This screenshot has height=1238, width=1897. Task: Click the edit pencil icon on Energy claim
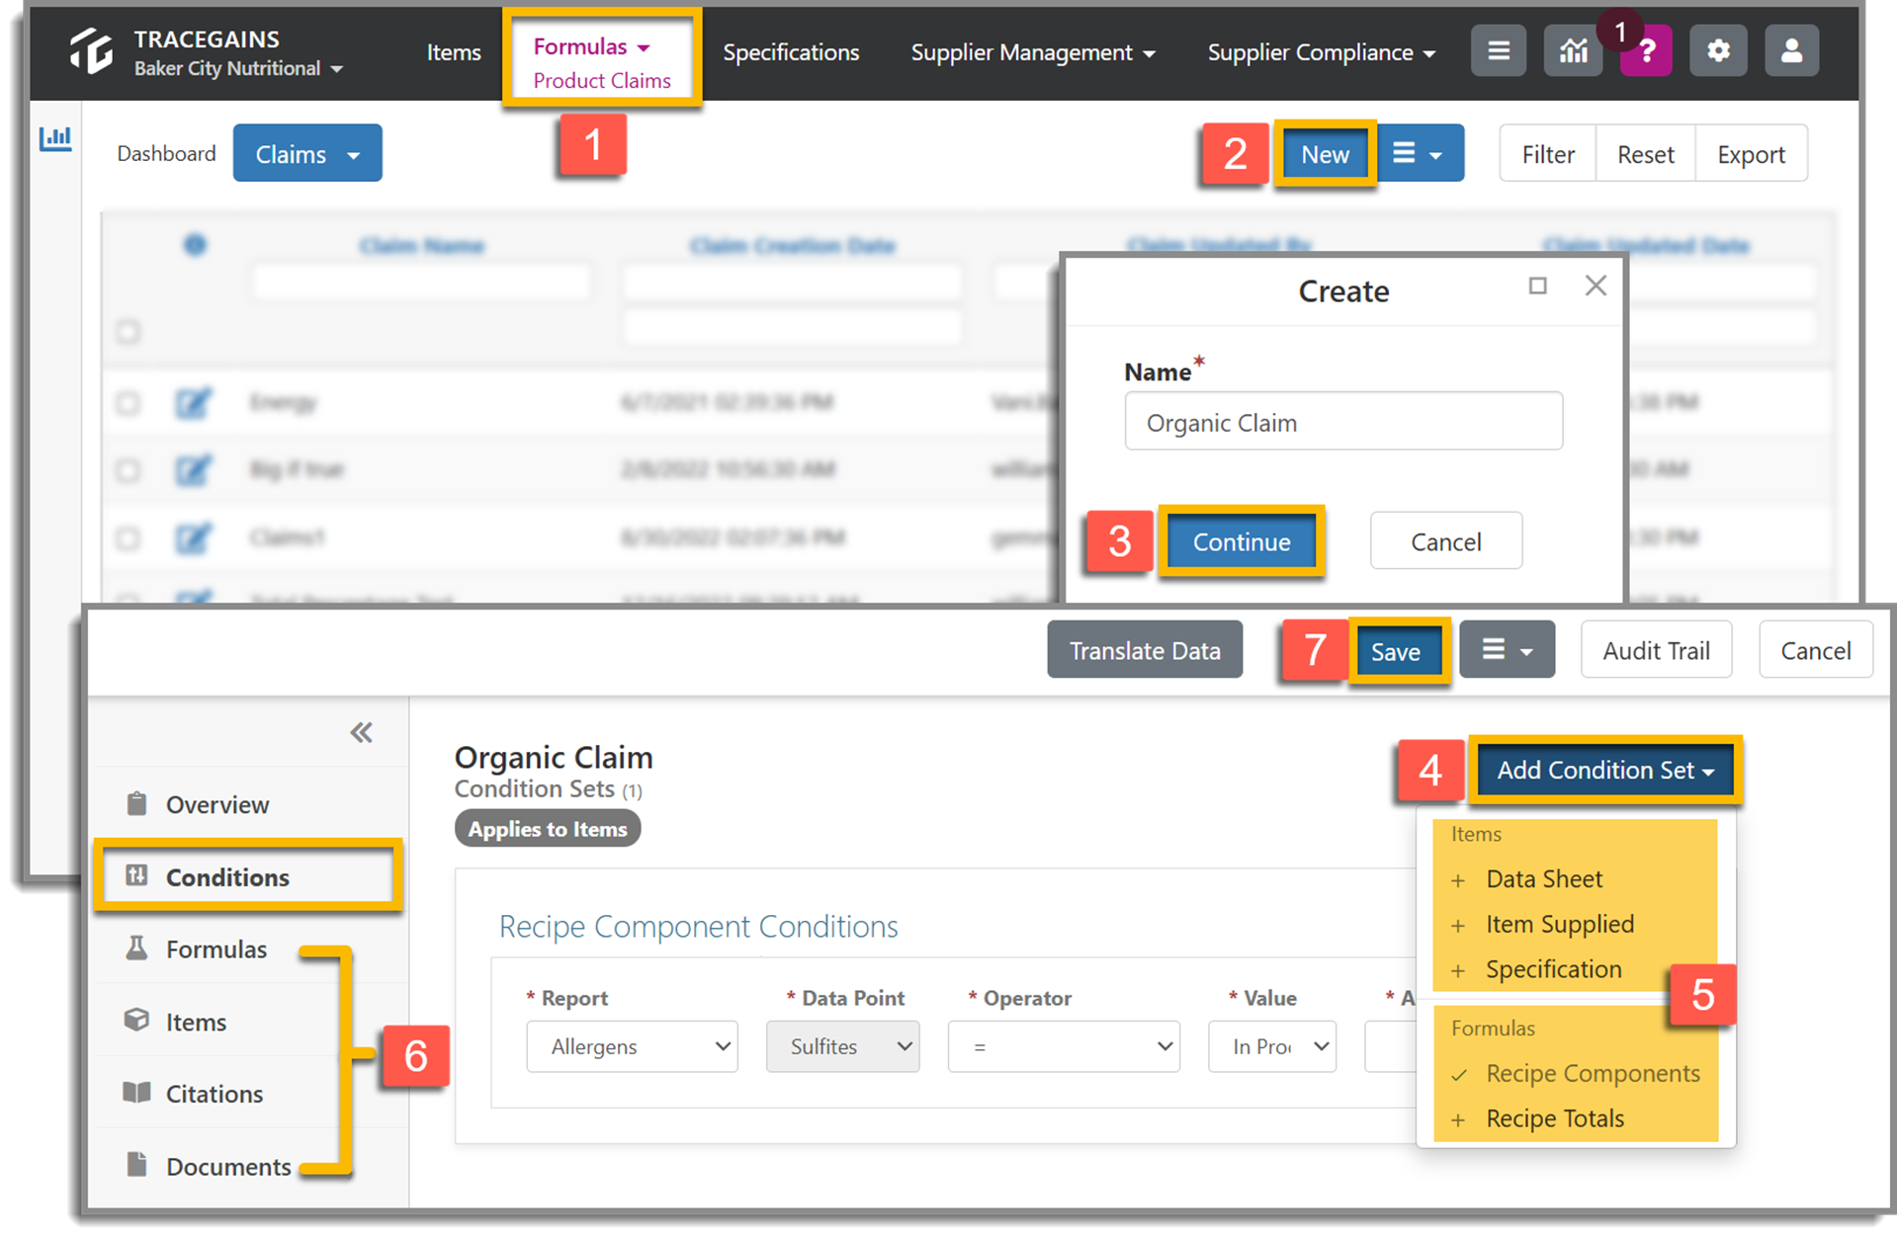click(x=194, y=402)
